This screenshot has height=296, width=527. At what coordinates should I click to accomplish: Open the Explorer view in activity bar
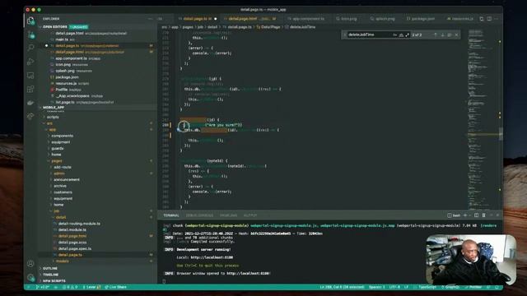[x=30, y=21]
